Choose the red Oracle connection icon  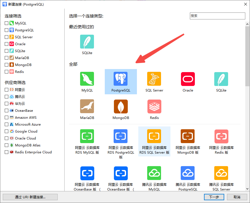[188, 79]
